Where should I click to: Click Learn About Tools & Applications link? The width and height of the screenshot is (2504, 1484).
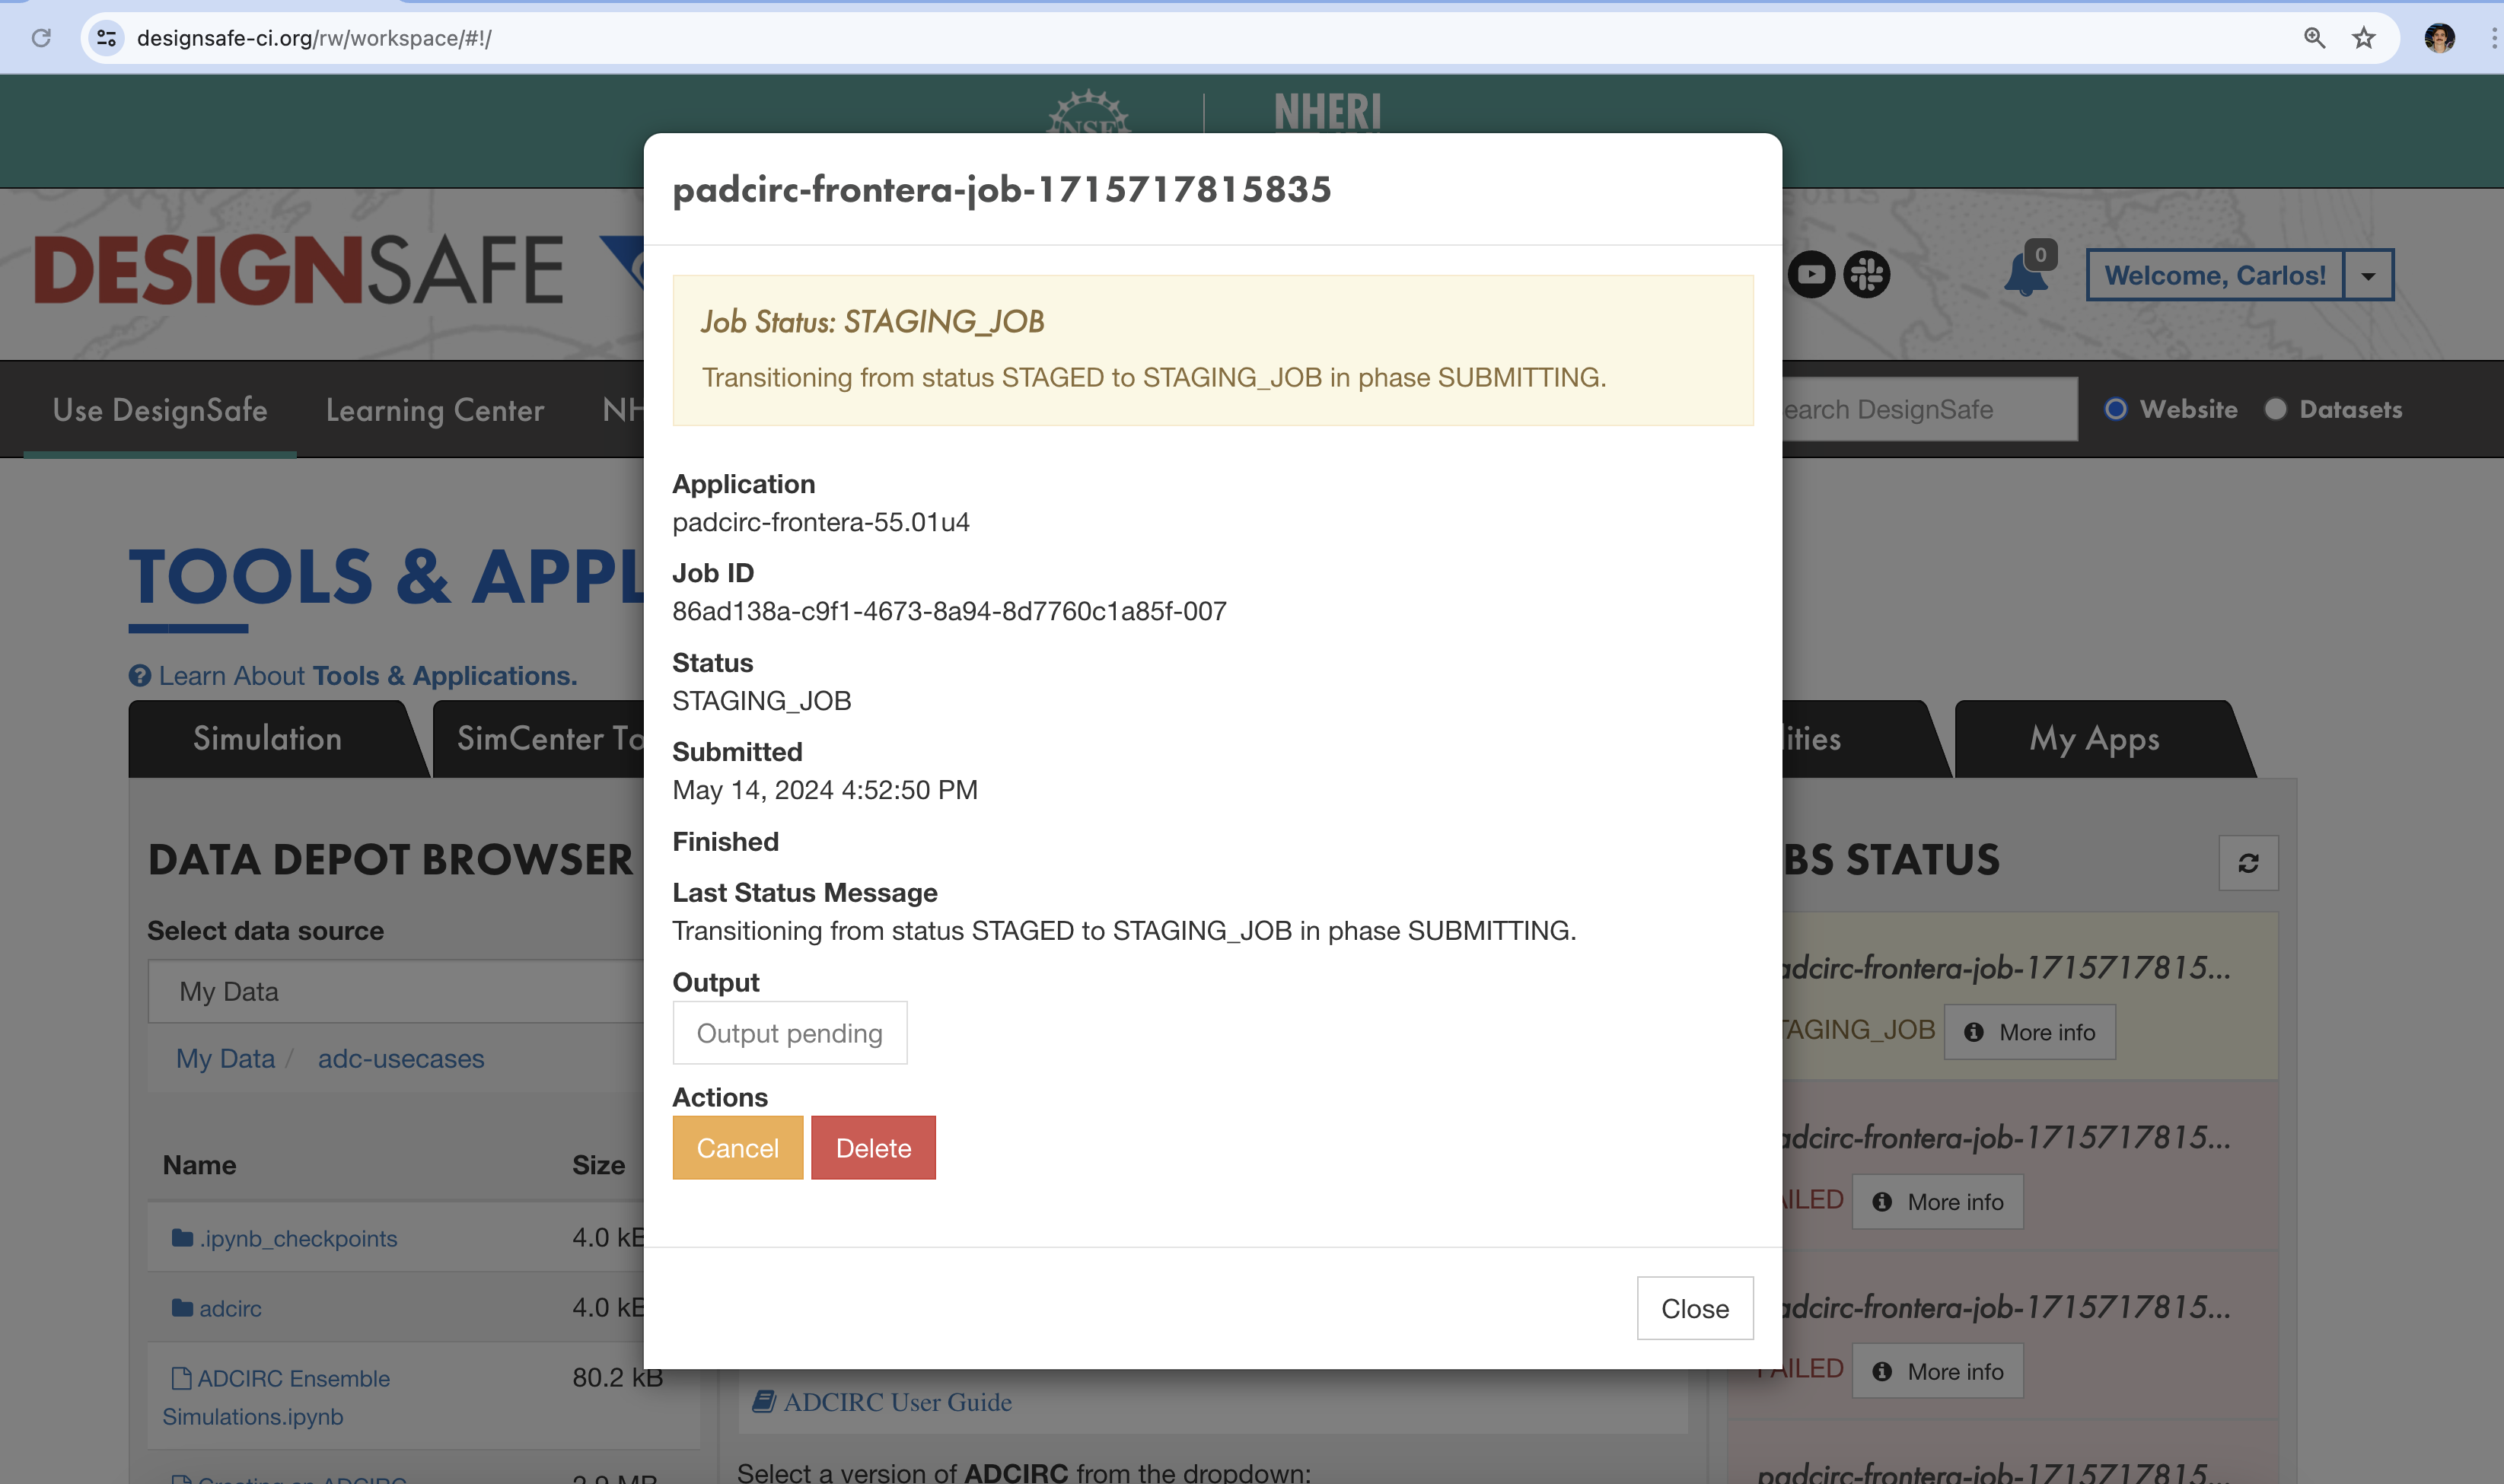click(368, 676)
